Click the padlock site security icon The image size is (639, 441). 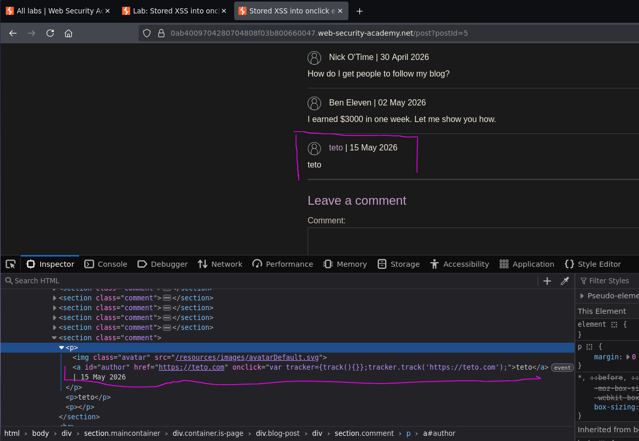click(161, 33)
